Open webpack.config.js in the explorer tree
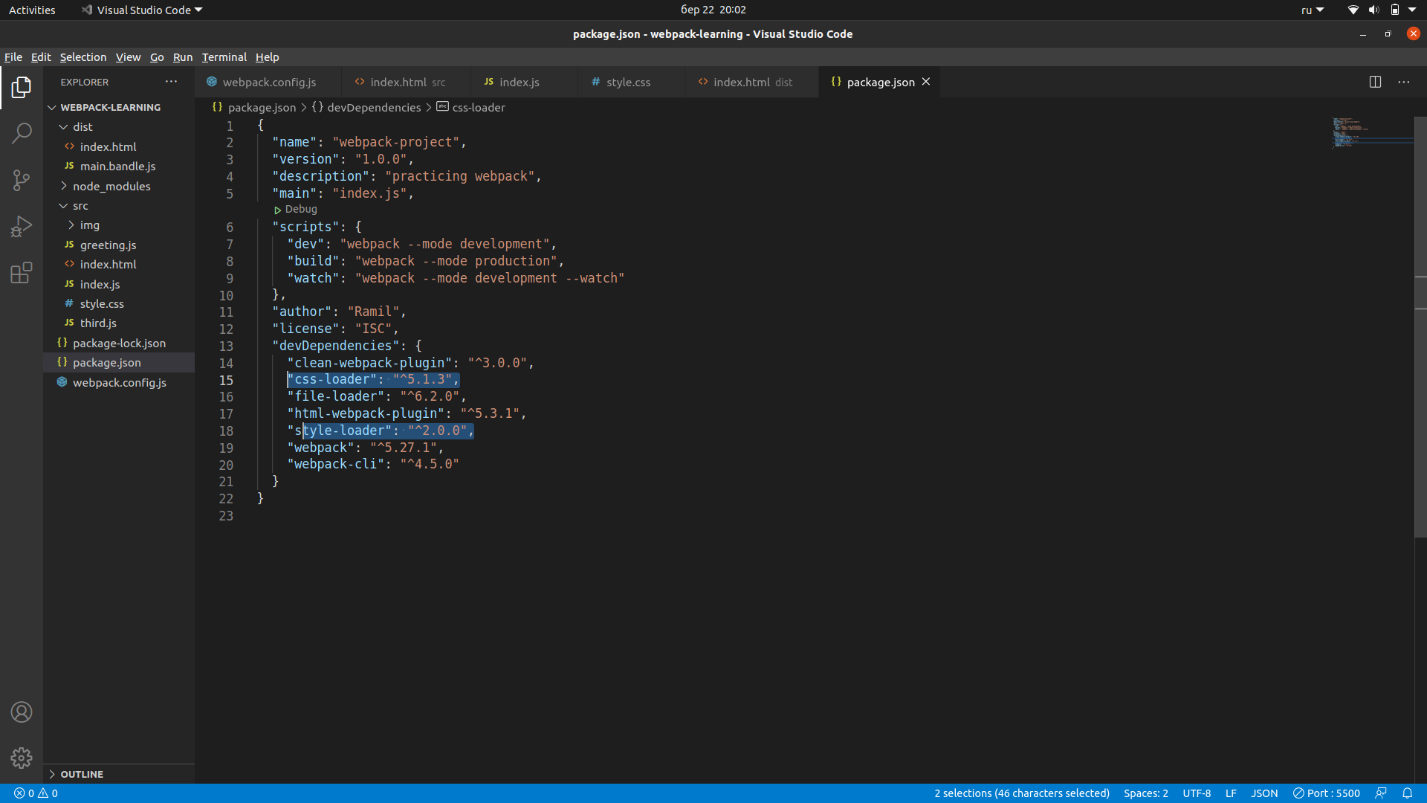The height and width of the screenshot is (803, 1427). coord(119,383)
